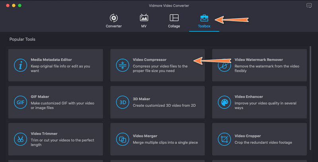Image resolution: width=318 pixels, height=162 pixels.
Task: Click the Video Merger description text
Action: pyautogui.click(x=165, y=142)
